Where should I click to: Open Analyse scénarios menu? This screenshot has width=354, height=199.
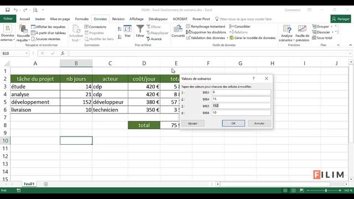pyautogui.click(x=287, y=33)
